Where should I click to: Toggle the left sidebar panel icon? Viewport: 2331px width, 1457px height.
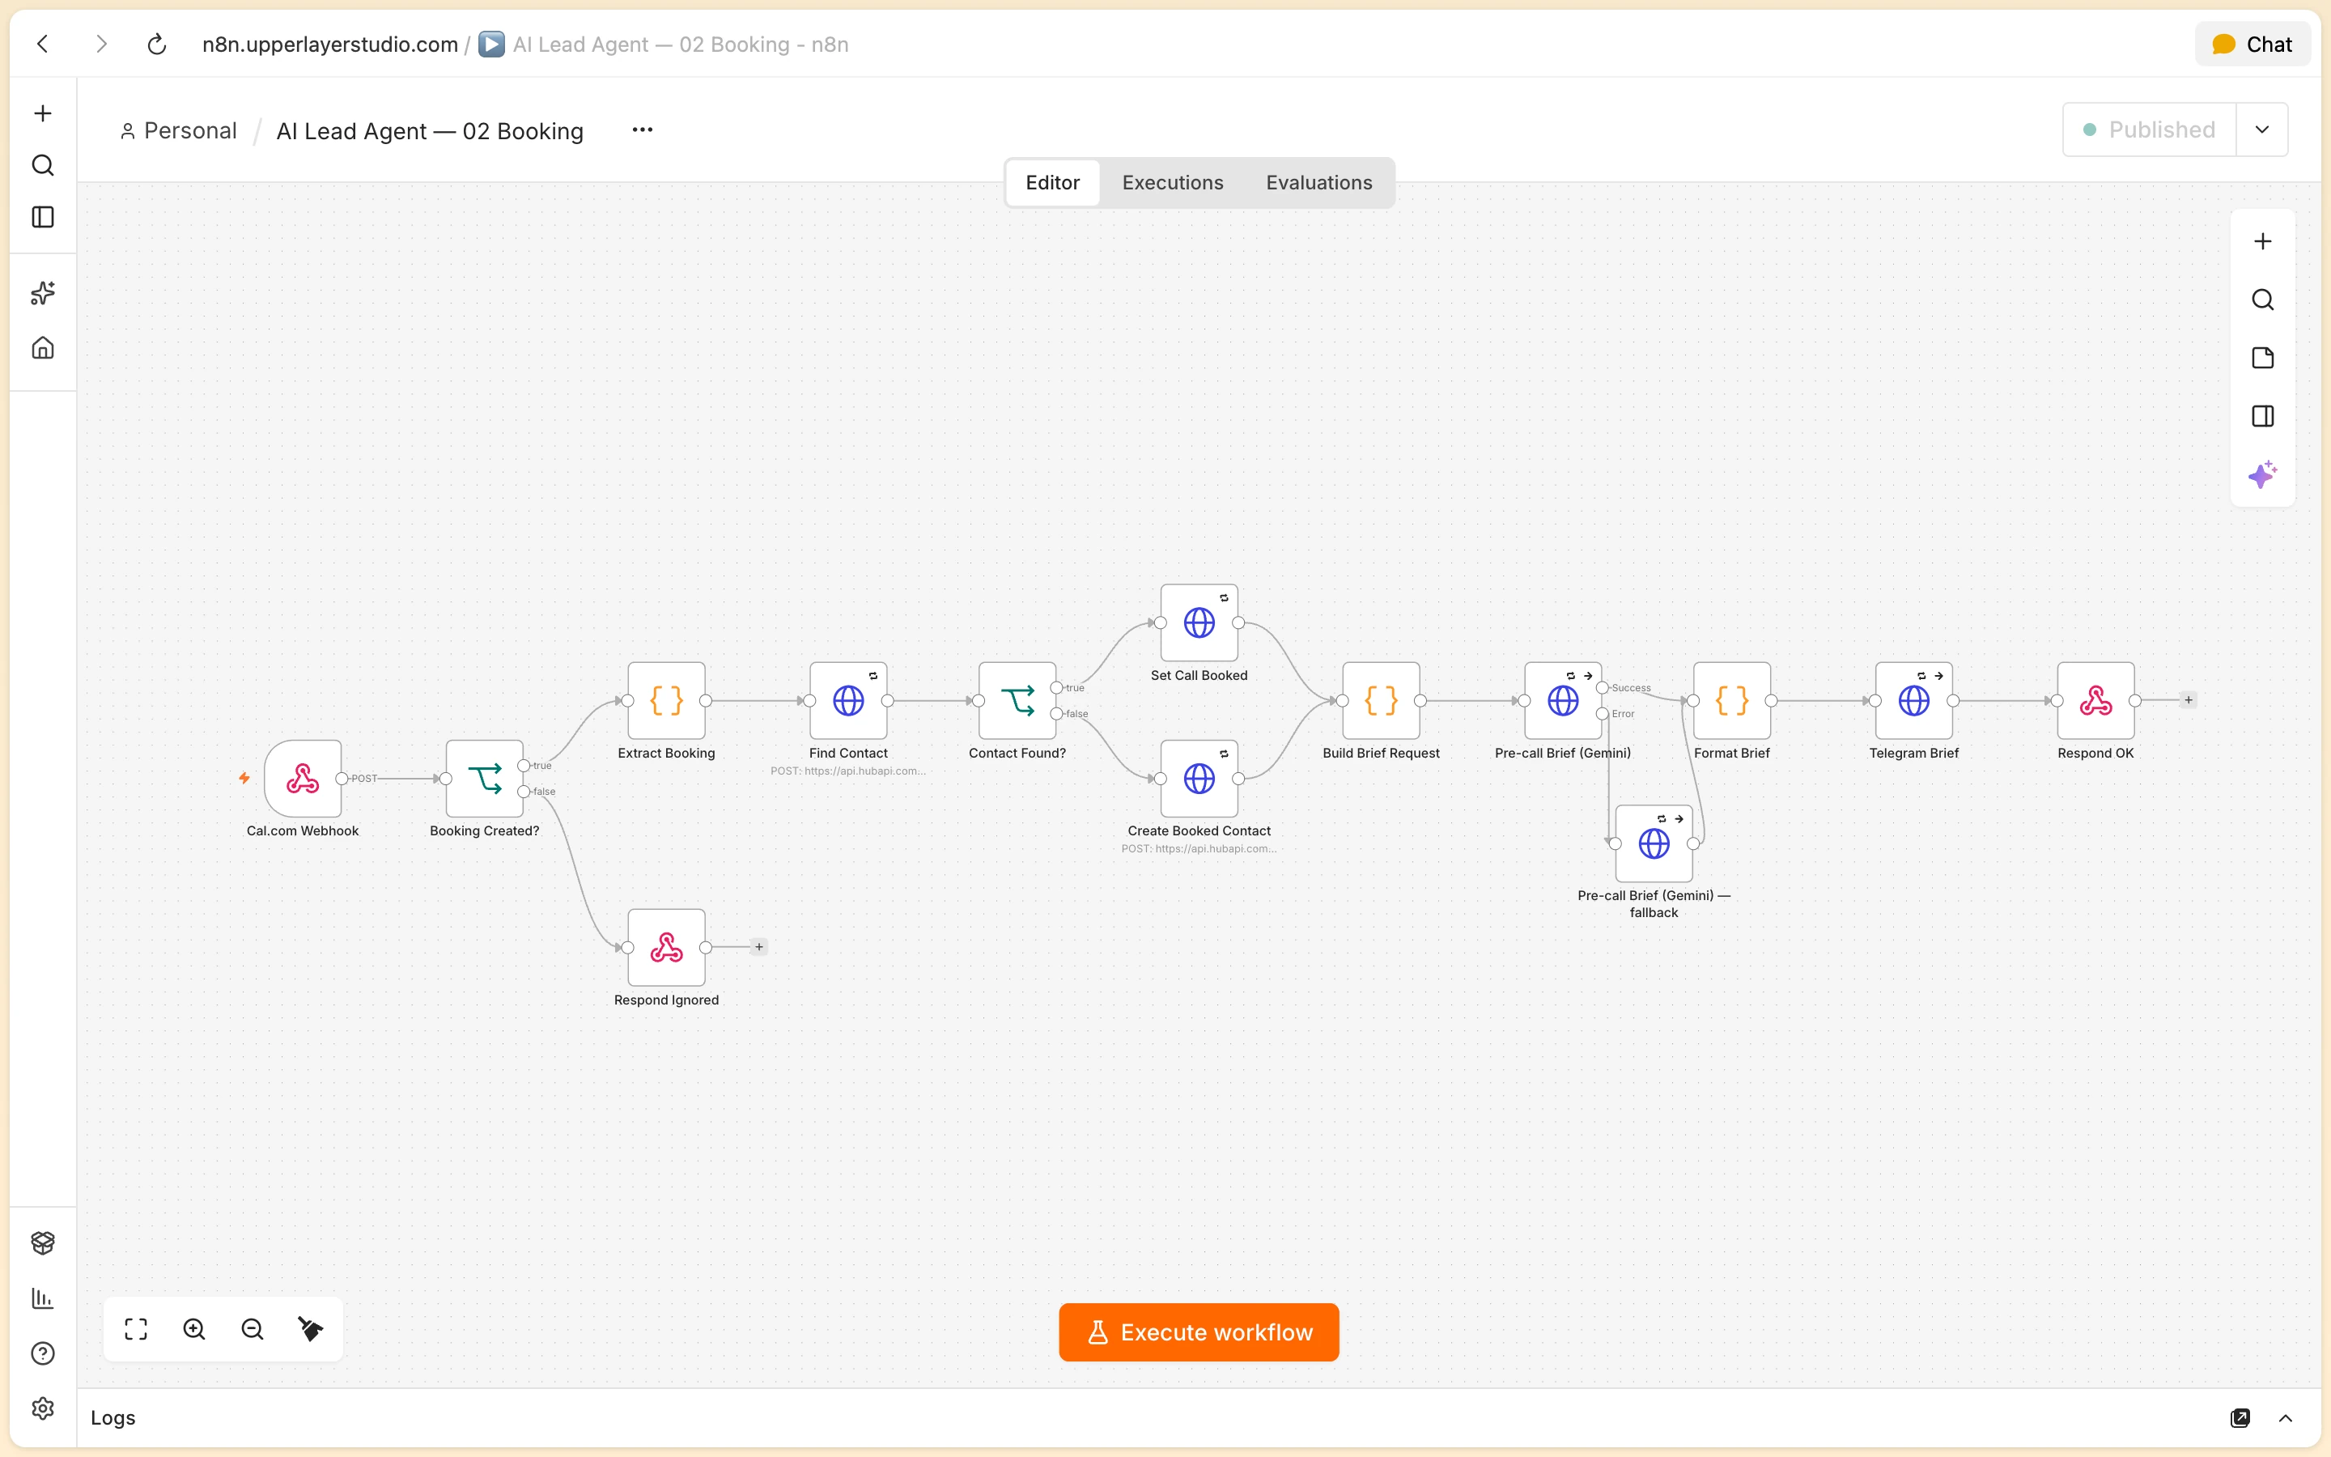pyautogui.click(x=42, y=218)
